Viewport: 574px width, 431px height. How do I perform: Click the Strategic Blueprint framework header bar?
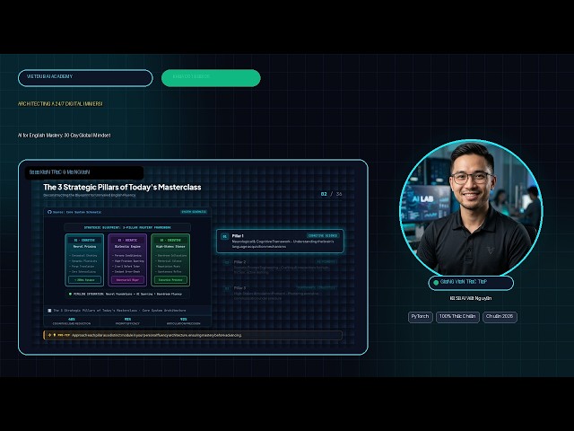pos(127,227)
